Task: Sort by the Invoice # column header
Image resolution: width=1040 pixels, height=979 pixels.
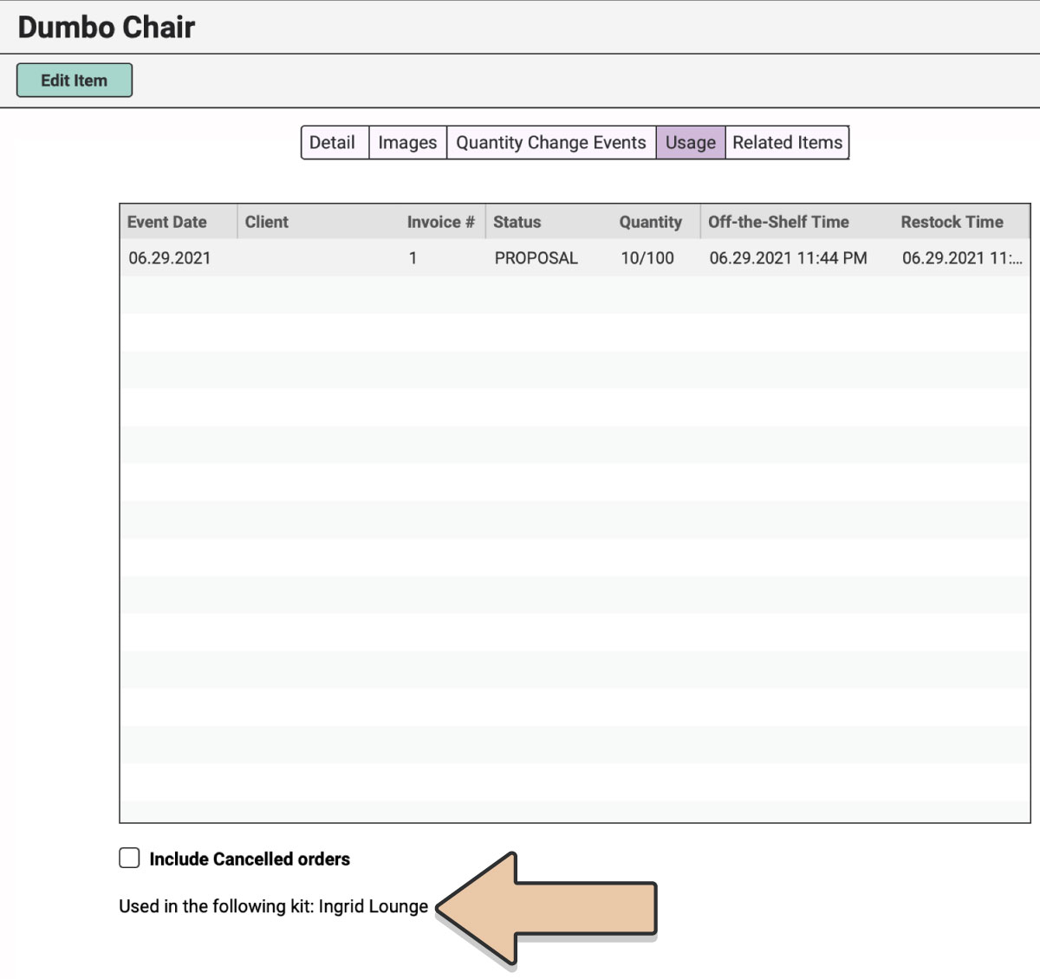Action: click(x=440, y=222)
